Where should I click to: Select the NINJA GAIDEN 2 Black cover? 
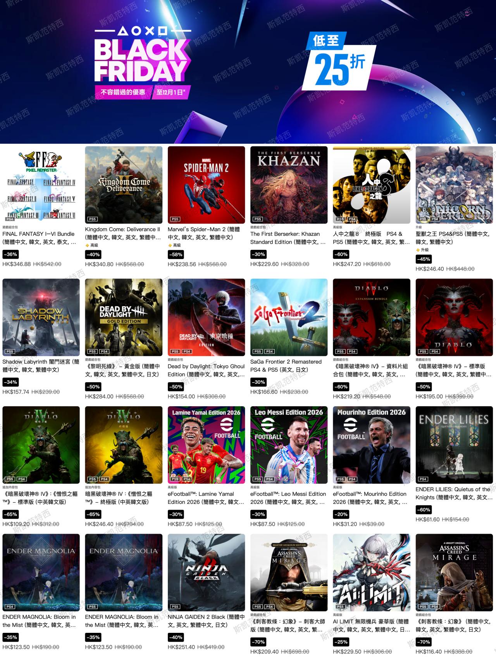coord(206,572)
